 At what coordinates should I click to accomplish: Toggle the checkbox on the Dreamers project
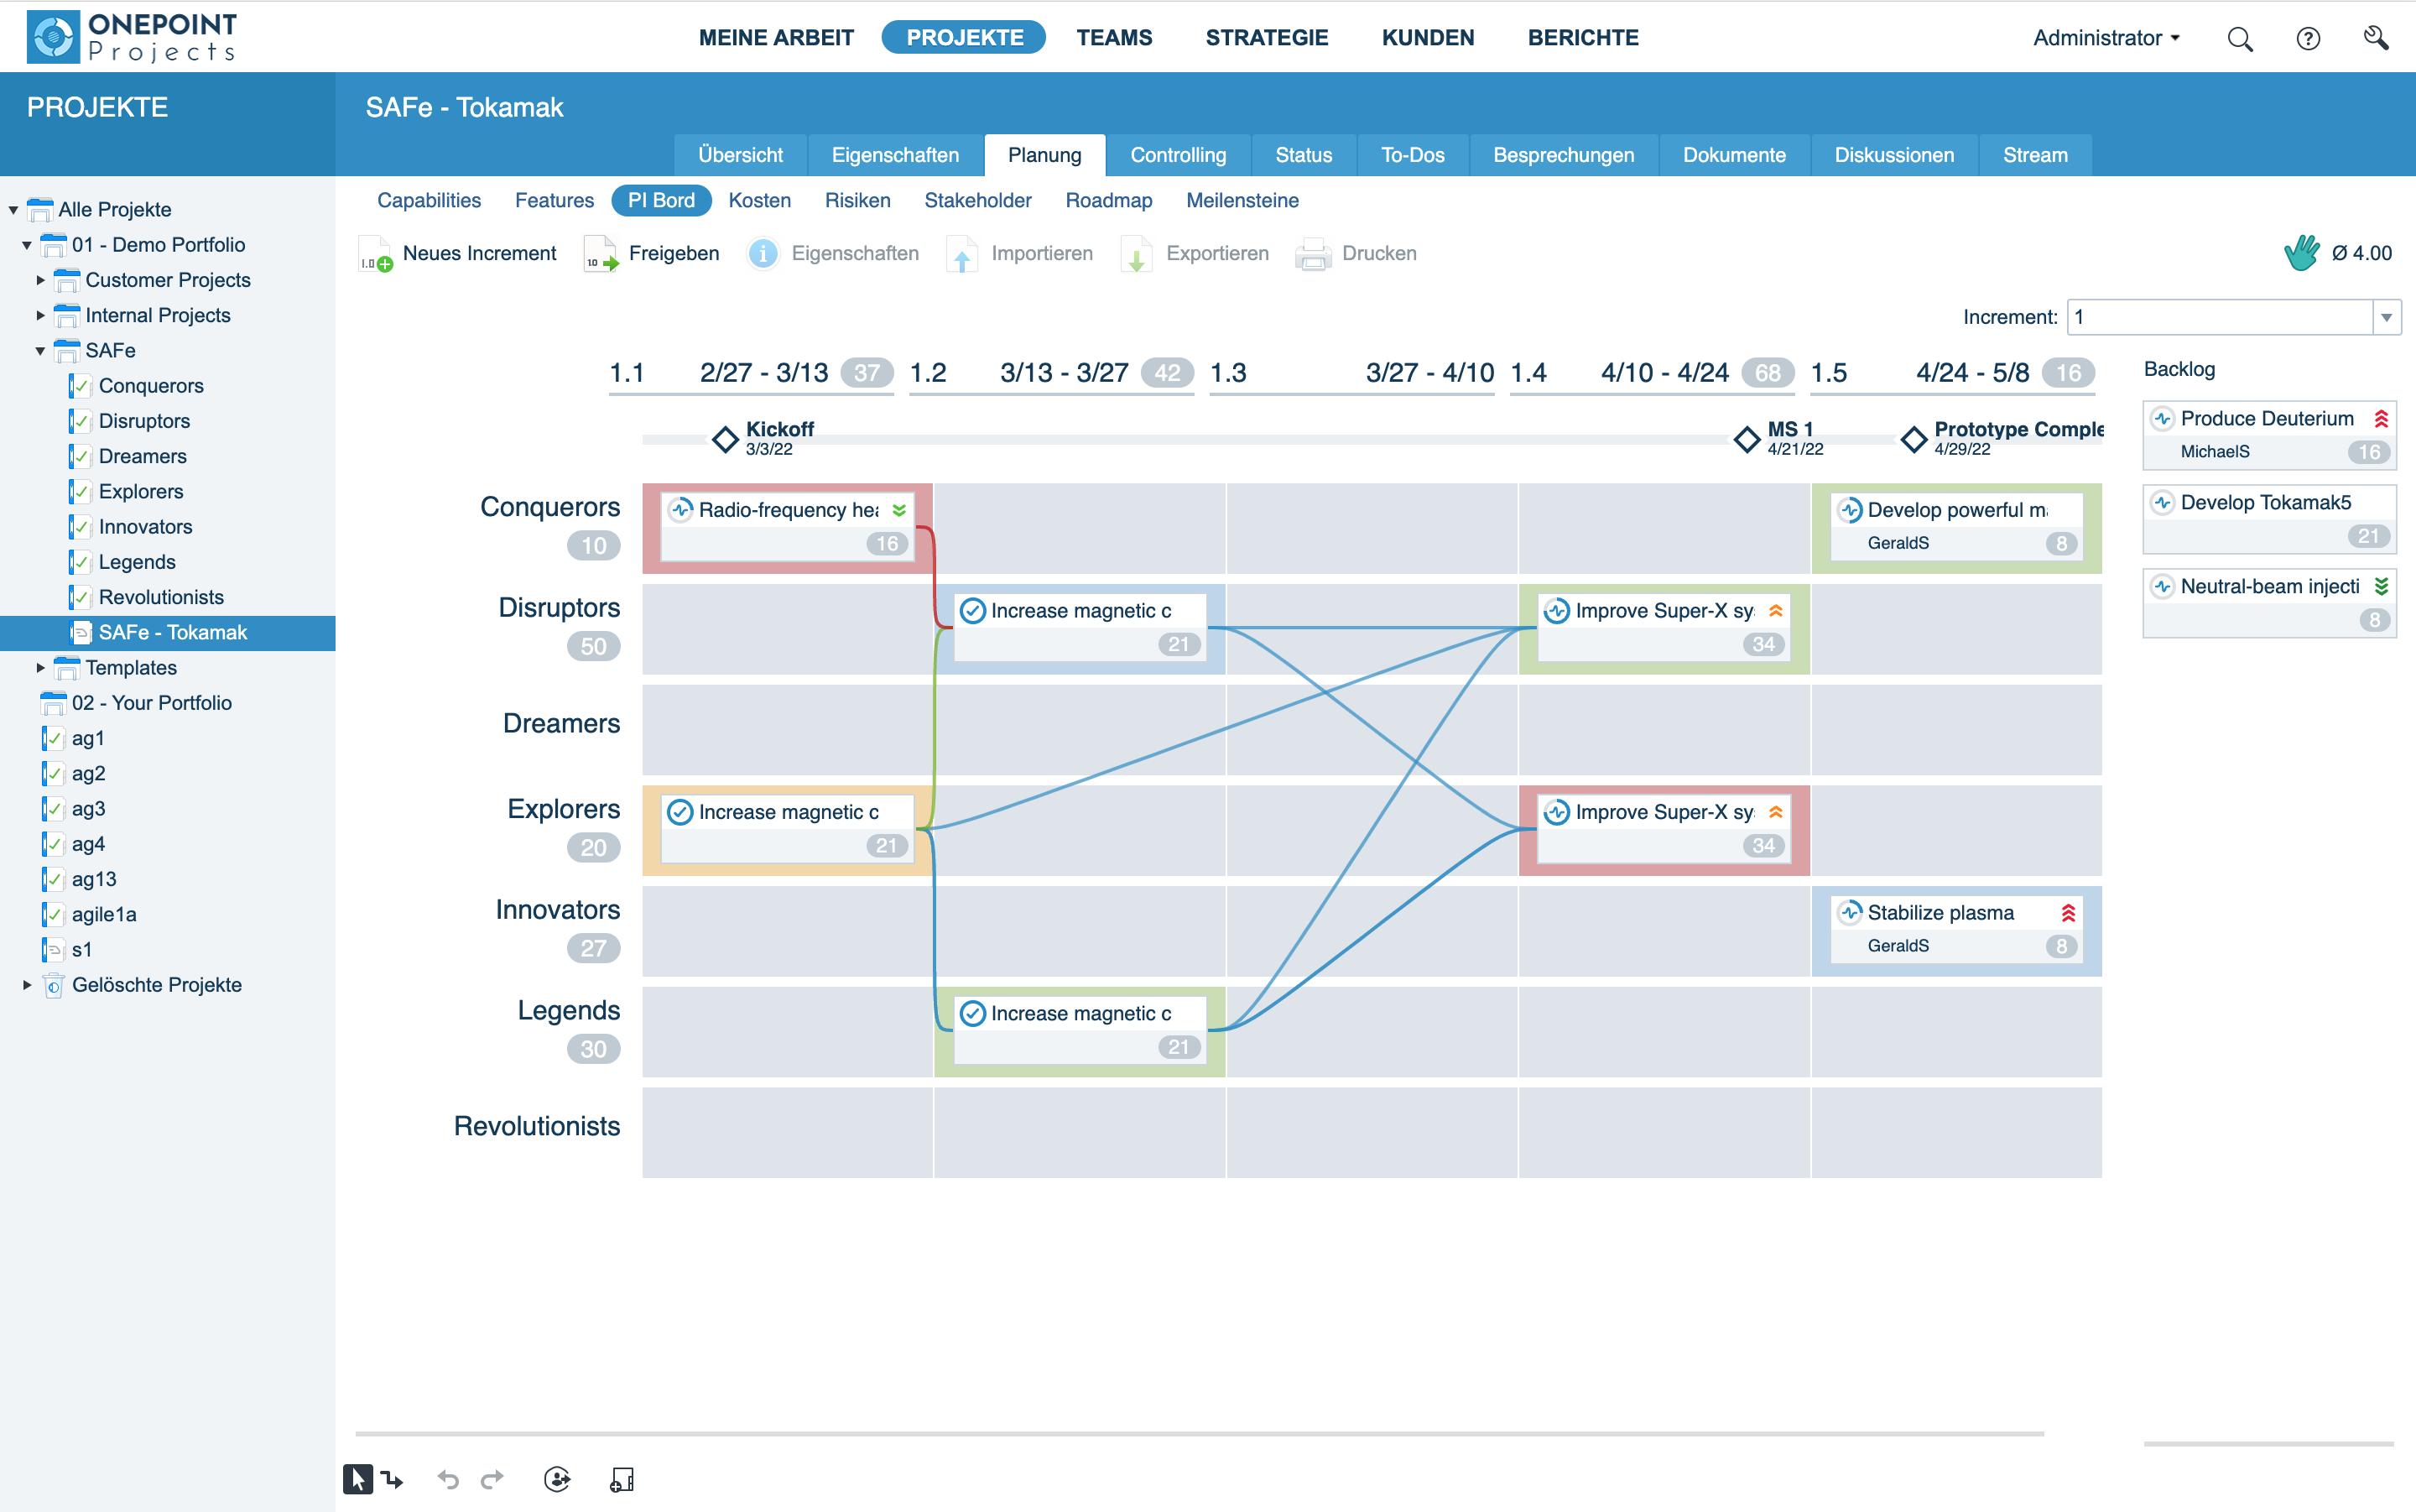(x=80, y=456)
